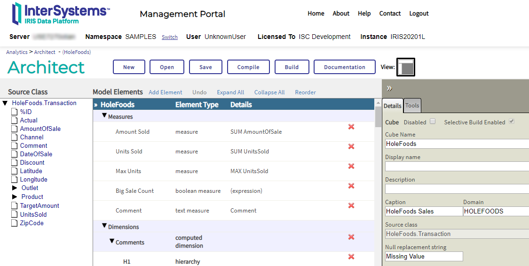The height and width of the screenshot is (266, 529).
Task: Toggle the cube Disabled checkbox
Action: 433,121
